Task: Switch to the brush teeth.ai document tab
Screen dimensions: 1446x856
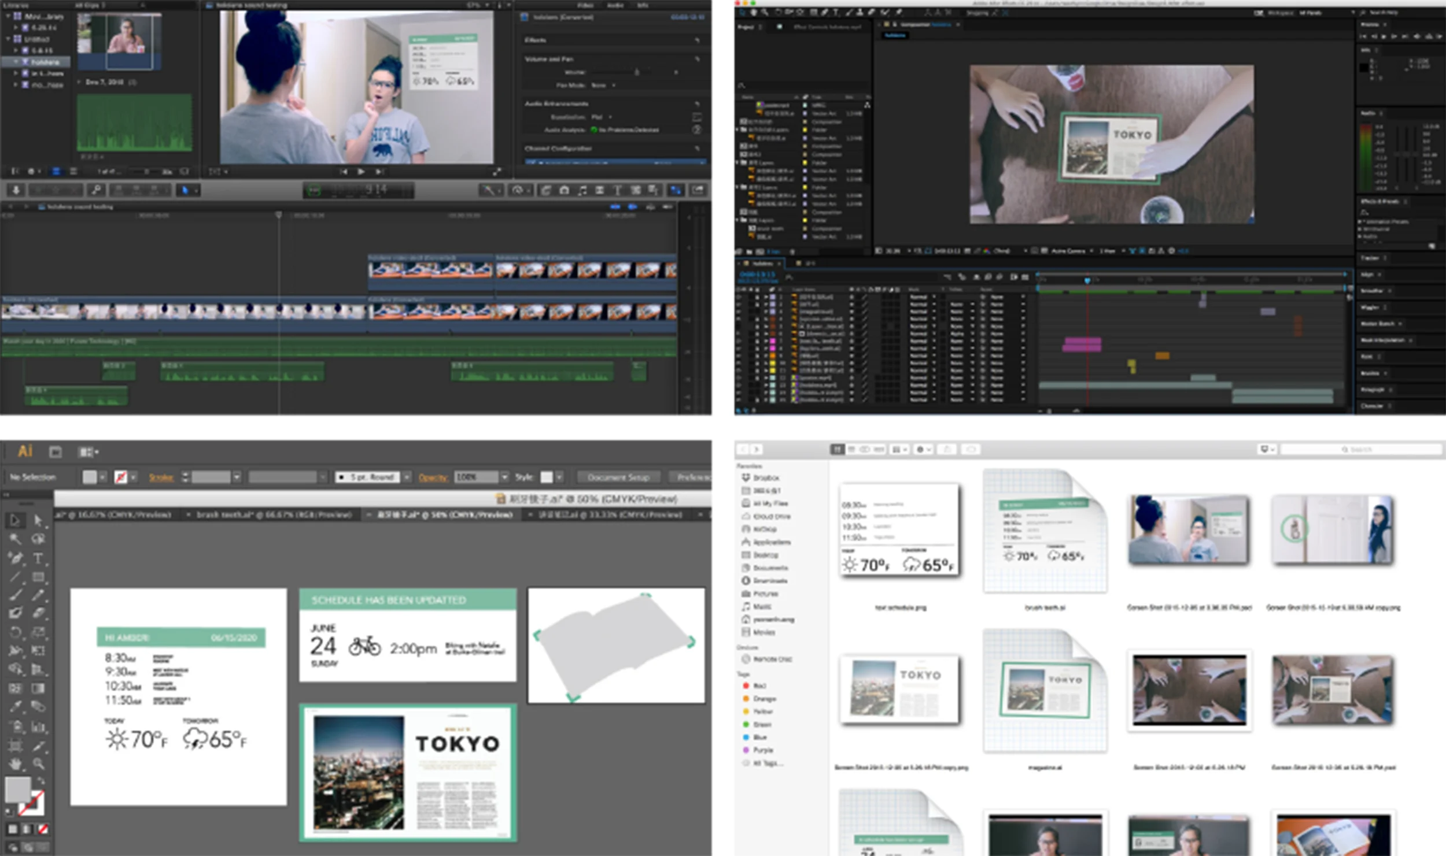Action: pos(274,514)
